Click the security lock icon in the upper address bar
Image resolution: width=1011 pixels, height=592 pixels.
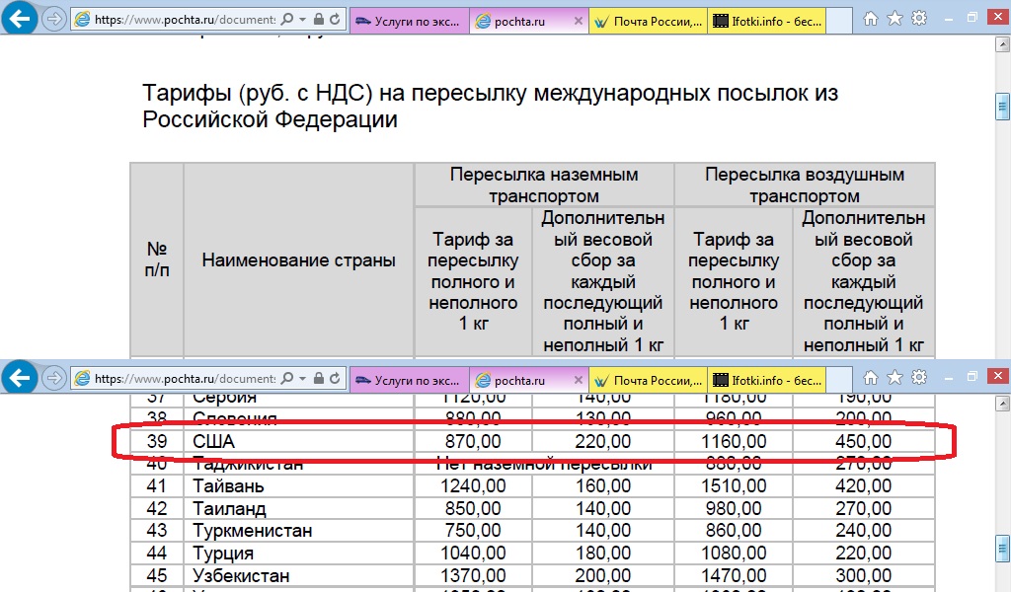coord(320,20)
